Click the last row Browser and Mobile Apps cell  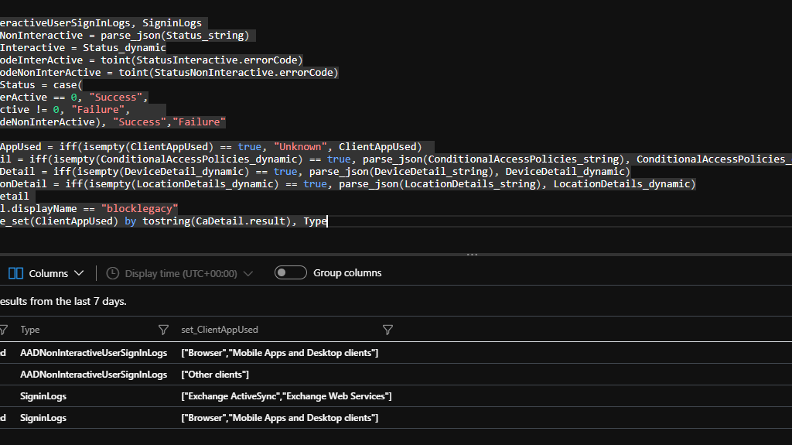(279, 418)
